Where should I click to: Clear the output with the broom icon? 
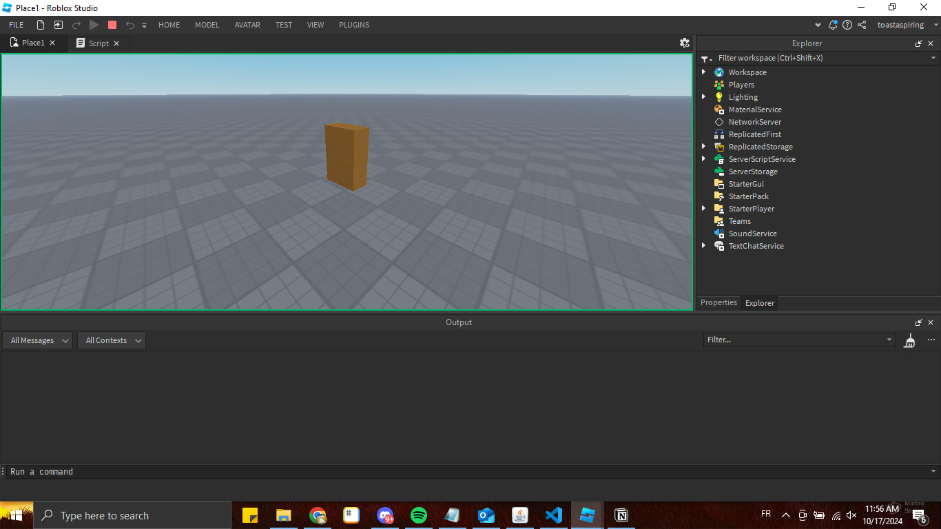pyautogui.click(x=909, y=340)
